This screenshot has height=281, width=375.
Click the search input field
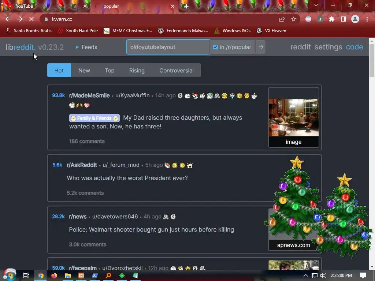tap(168, 47)
